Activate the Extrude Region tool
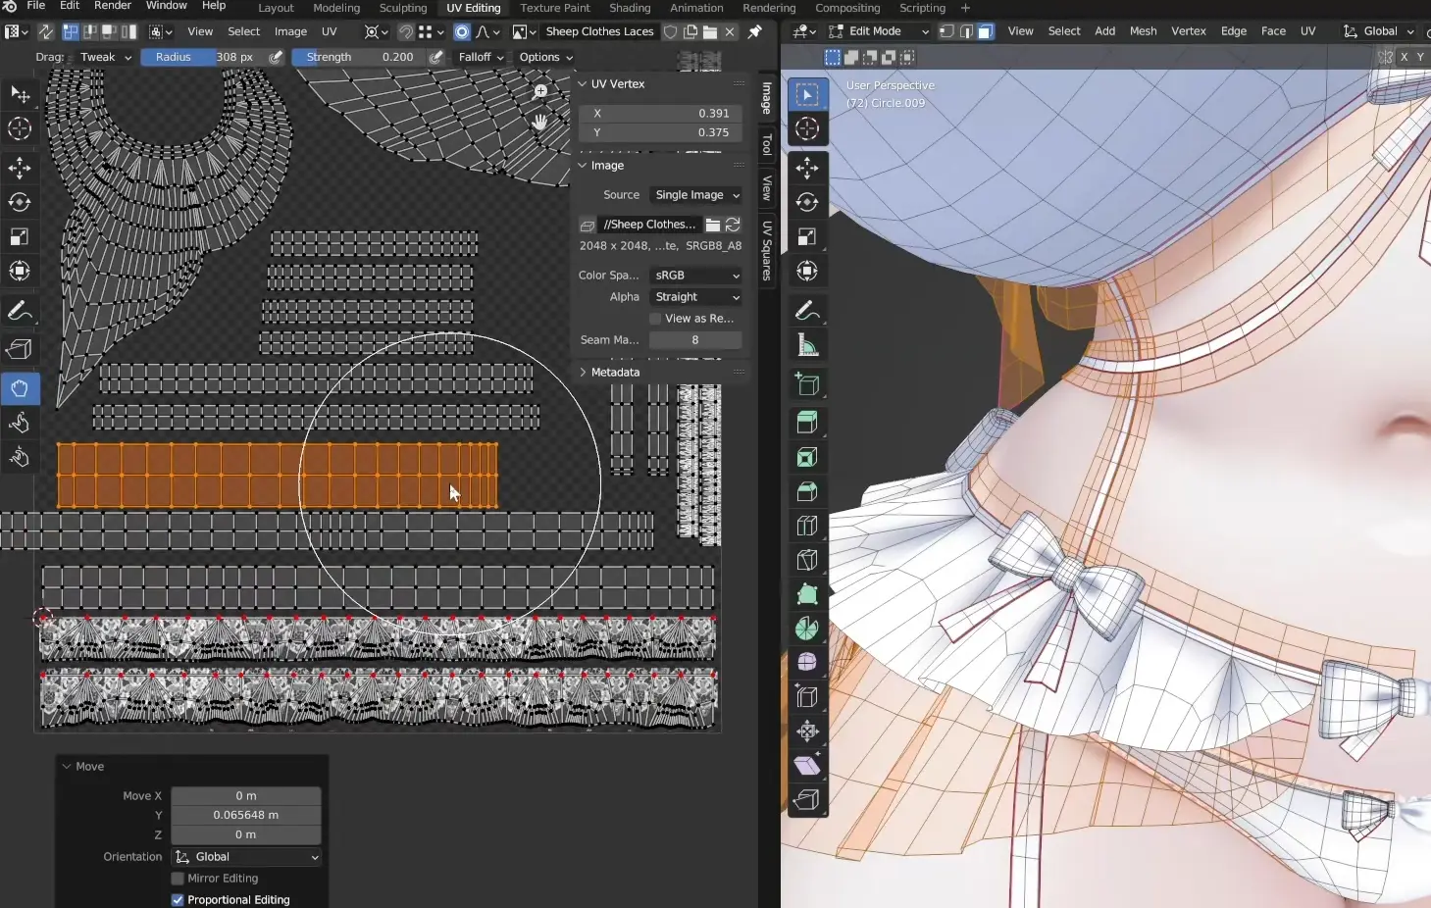This screenshot has width=1431, height=908. [x=807, y=423]
